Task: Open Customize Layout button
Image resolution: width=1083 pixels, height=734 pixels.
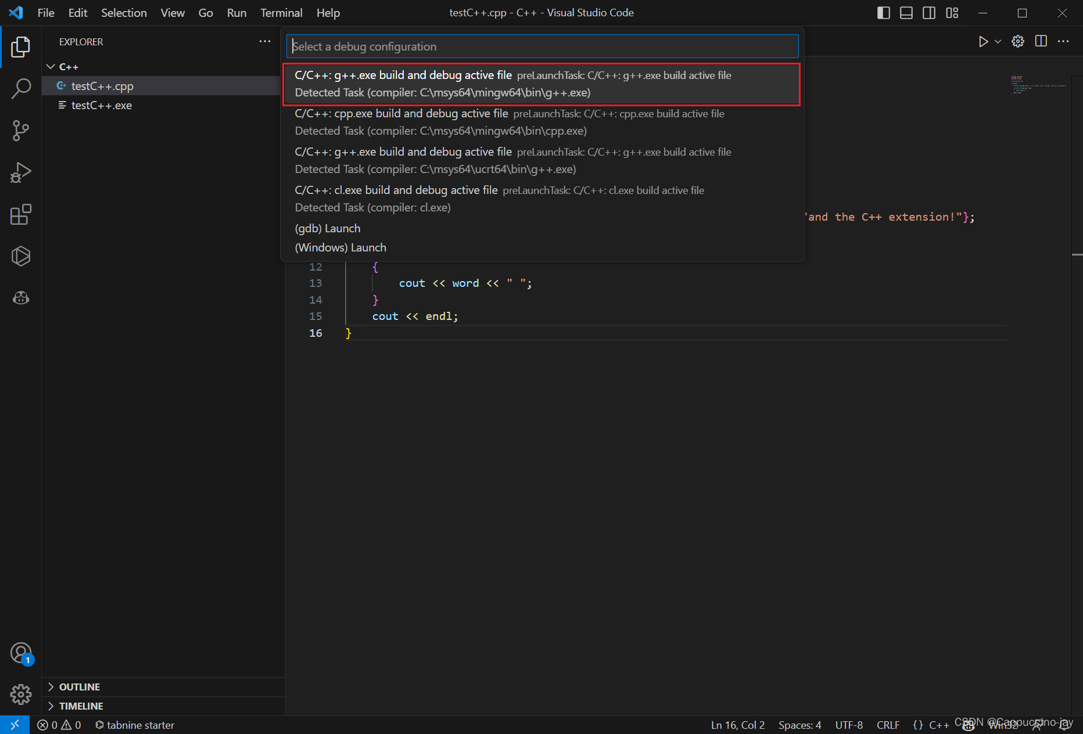Action: [x=952, y=13]
